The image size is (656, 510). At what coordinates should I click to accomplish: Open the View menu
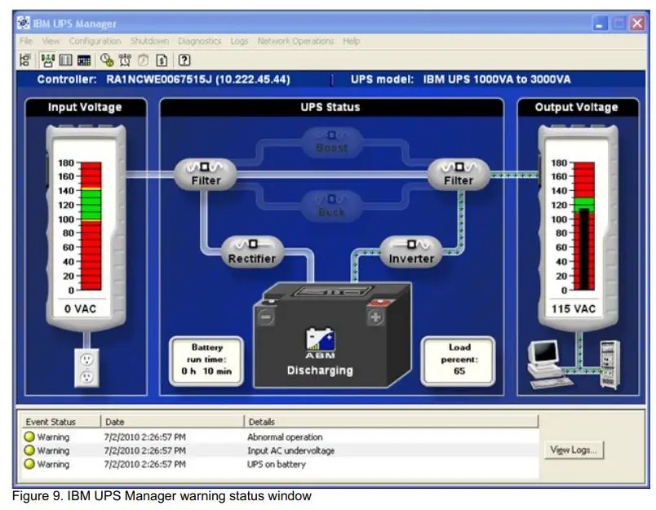(x=51, y=41)
